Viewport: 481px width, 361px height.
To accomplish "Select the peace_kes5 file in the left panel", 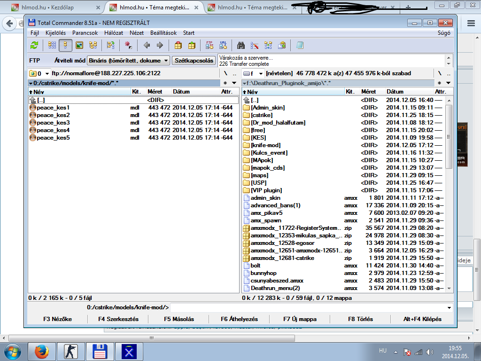I will click(x=133, y=138).
